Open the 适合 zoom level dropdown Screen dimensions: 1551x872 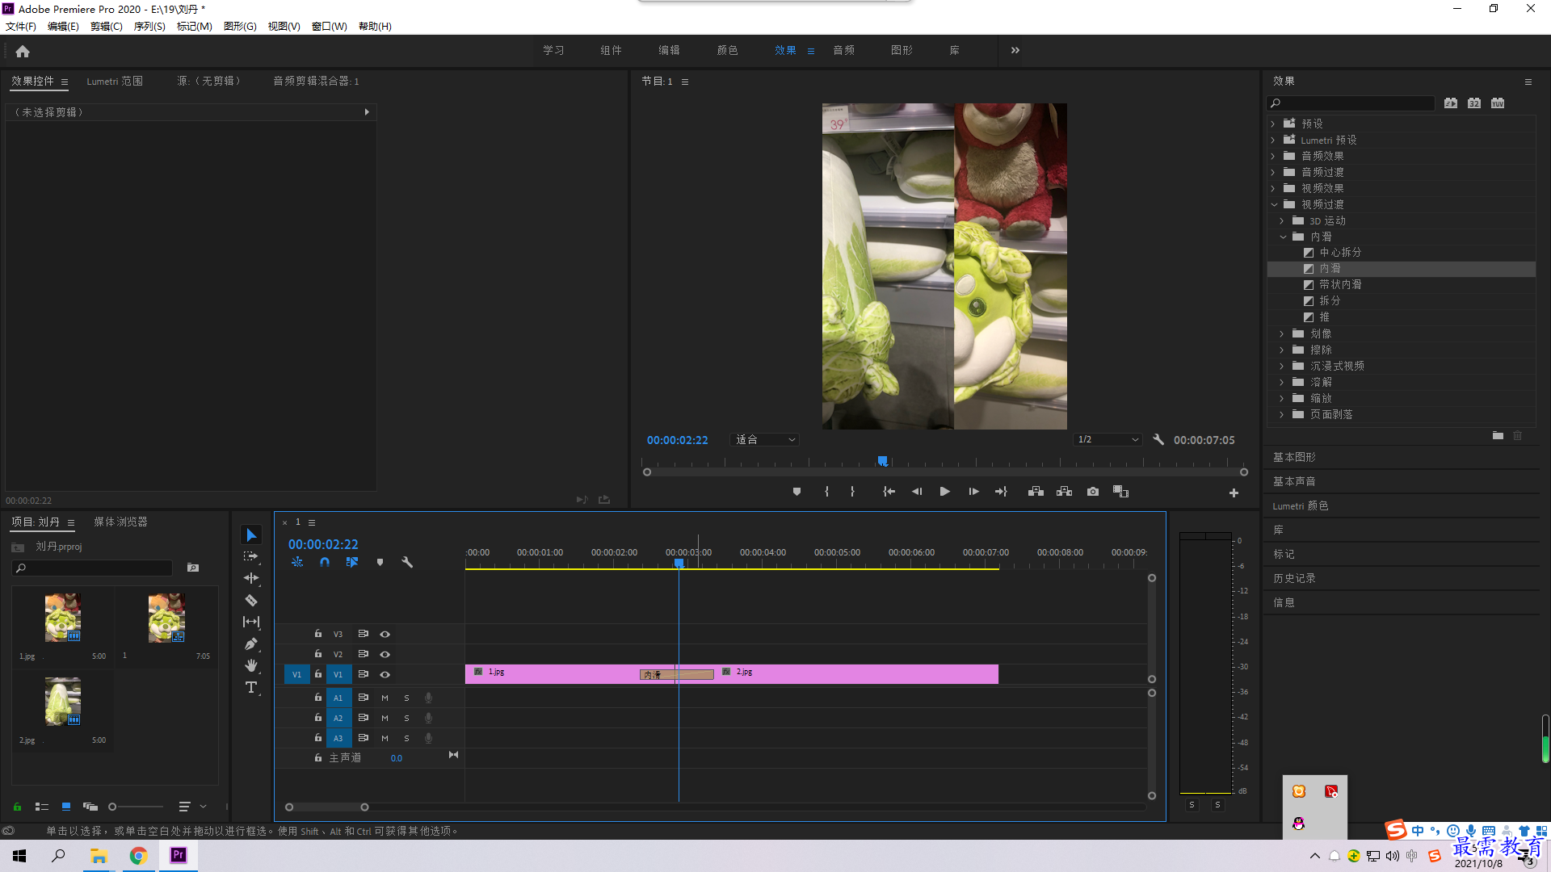[x=764, y=439]
